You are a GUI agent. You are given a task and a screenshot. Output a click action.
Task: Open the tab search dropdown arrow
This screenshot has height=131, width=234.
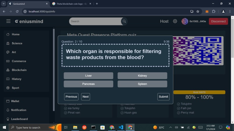tap(3, 4)
